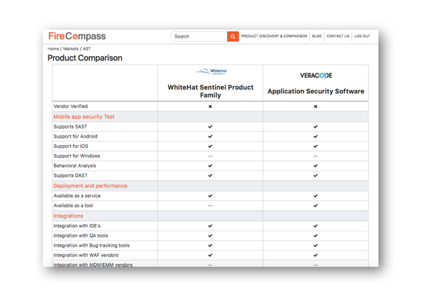Click Veracode checkmark for Supports SAST

pyautogui.click(x=315, y=126)
